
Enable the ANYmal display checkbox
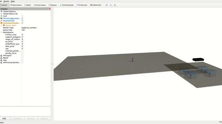click(x=22, y=62)
